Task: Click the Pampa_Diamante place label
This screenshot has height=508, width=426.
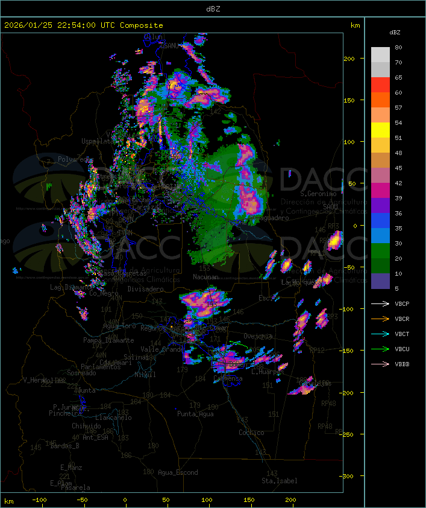Action: coord(108,340)
